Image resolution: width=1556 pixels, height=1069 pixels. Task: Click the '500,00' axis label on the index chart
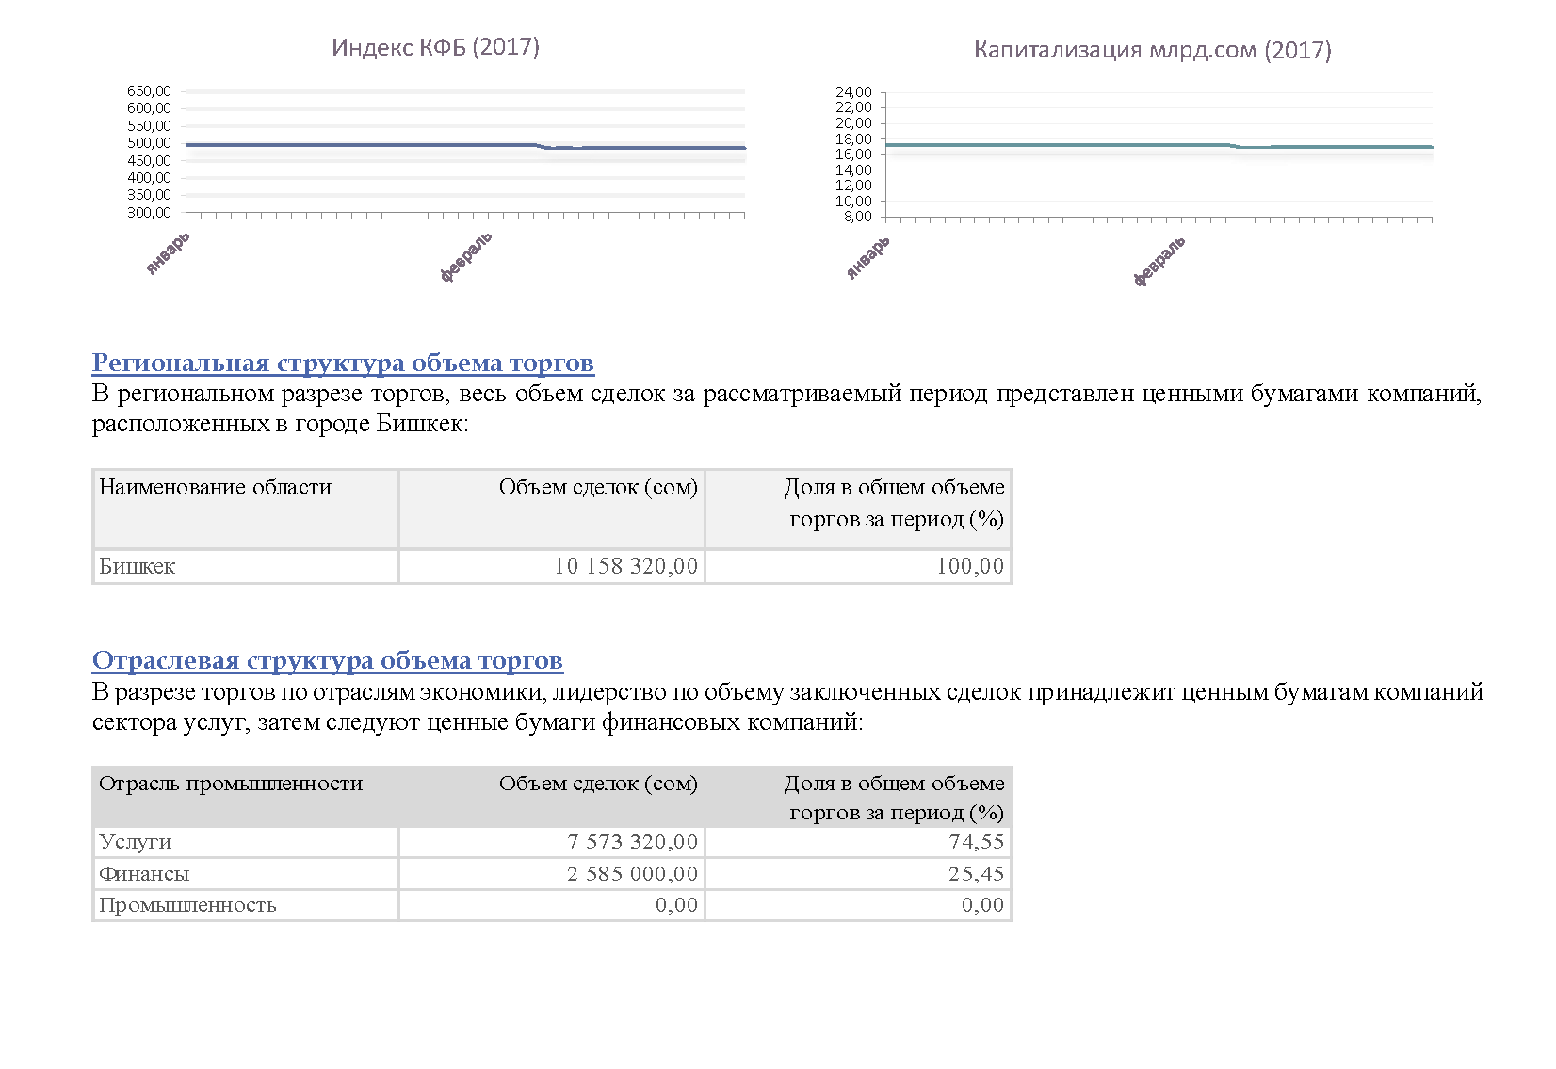tap(150, 143)
